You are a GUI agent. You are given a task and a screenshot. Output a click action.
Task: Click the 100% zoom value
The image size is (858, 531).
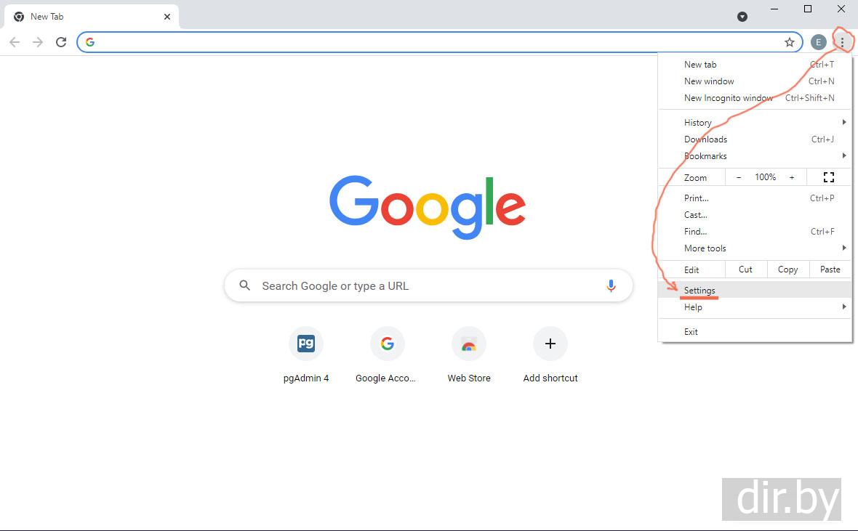point(765,177)
